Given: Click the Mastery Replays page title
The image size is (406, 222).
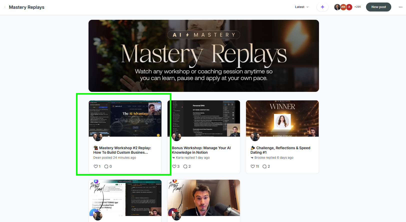Looking at the screenshot, I should (26, 7).
